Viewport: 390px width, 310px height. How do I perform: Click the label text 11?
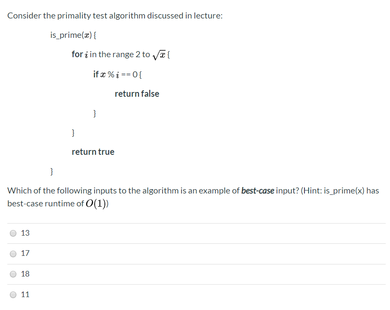click(x=25, y=295)
